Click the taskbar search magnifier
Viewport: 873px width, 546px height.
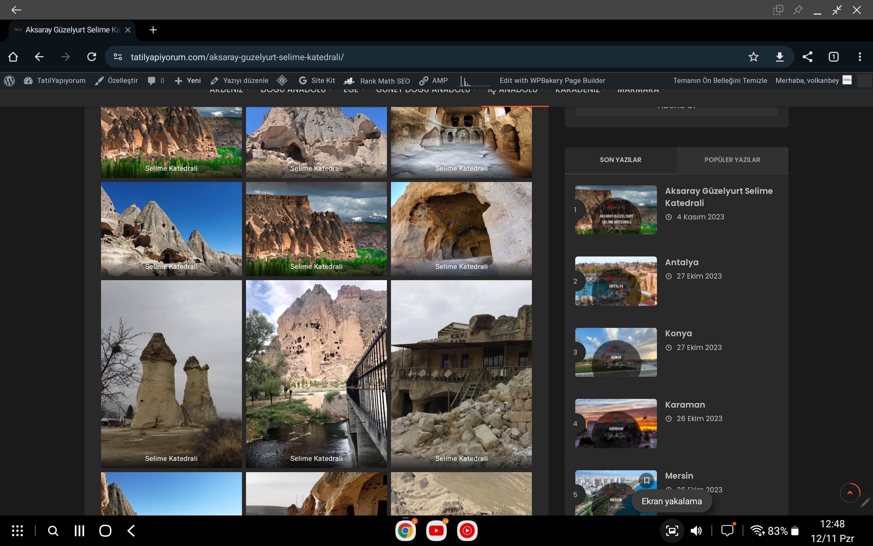(53, 530)
